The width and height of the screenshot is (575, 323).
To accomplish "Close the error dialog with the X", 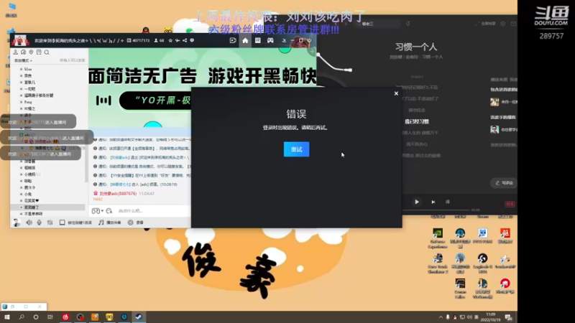I will coord(396,93).
